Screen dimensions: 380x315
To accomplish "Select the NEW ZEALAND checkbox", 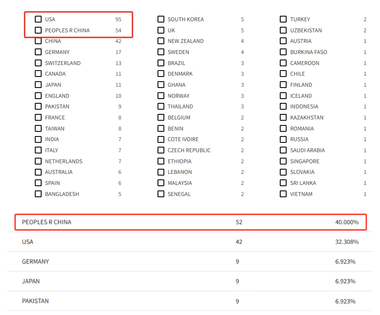I will [x=161, y=41].
